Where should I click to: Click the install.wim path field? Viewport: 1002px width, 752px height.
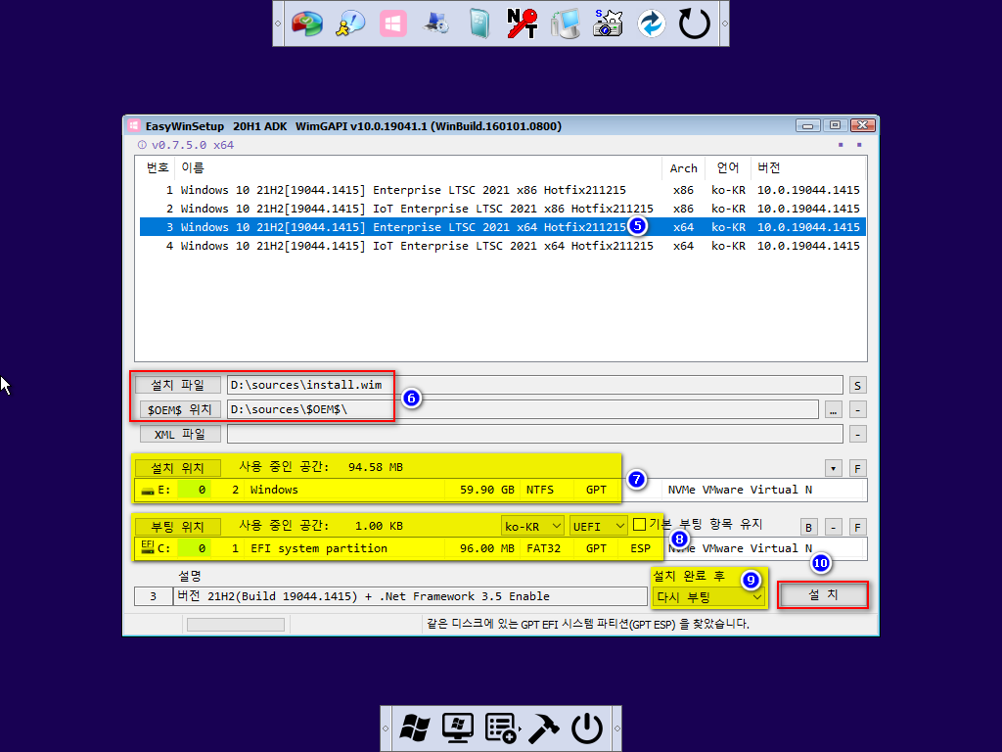click(535, 385)
